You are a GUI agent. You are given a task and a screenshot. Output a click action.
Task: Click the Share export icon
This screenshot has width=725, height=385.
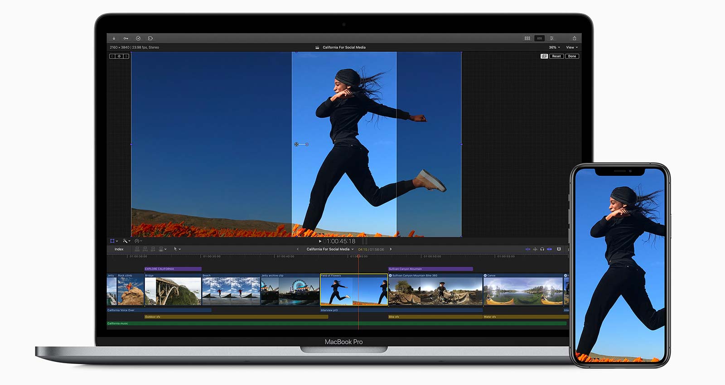574,38
